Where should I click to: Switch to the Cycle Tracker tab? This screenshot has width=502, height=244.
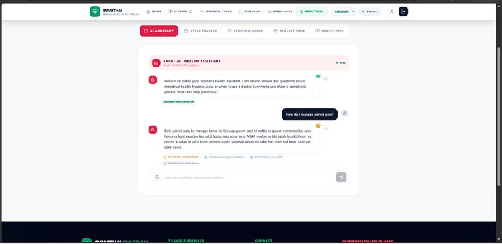pyautogui.click(x=201, y=30)
